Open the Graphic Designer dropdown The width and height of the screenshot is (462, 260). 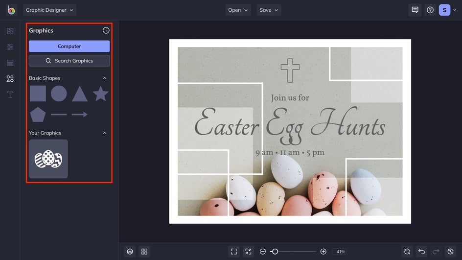click(49, 10)
